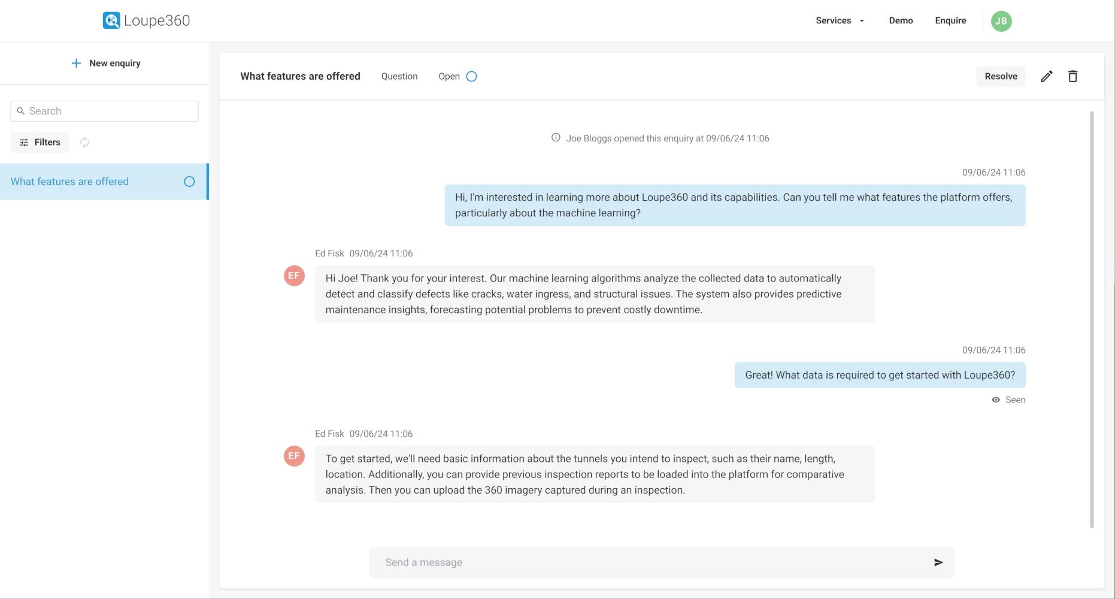Image resolution: width=1115 pixels, height=599 pixels.
Task: Click the timestamp above the first blue message
Action: pyautogui.click(x=993, y=173)
